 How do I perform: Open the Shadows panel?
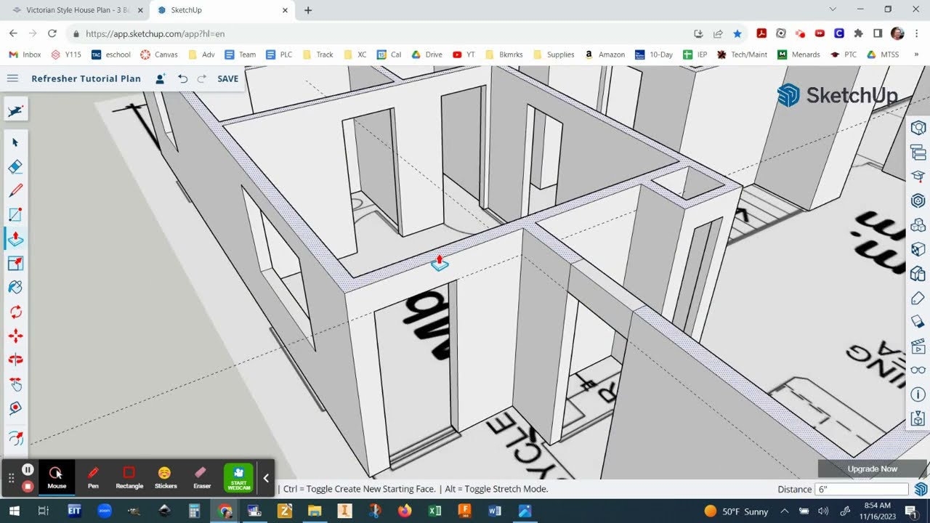coord(918,322)
